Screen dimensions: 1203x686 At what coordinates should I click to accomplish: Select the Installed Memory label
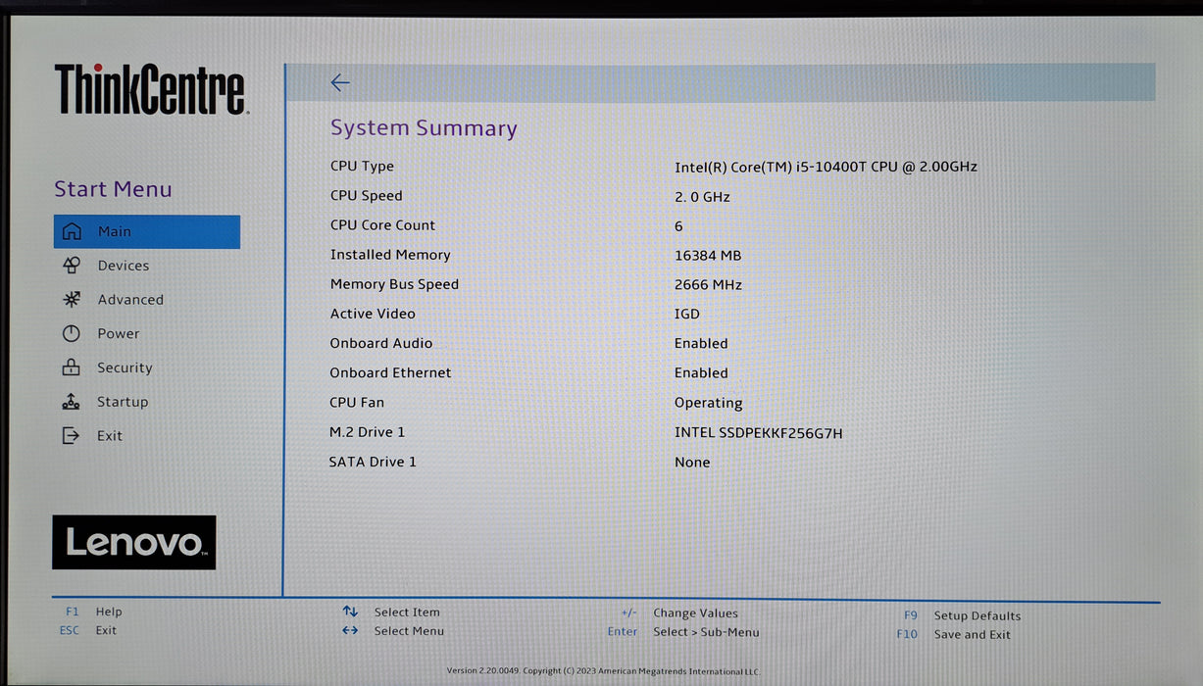point(390,255)
